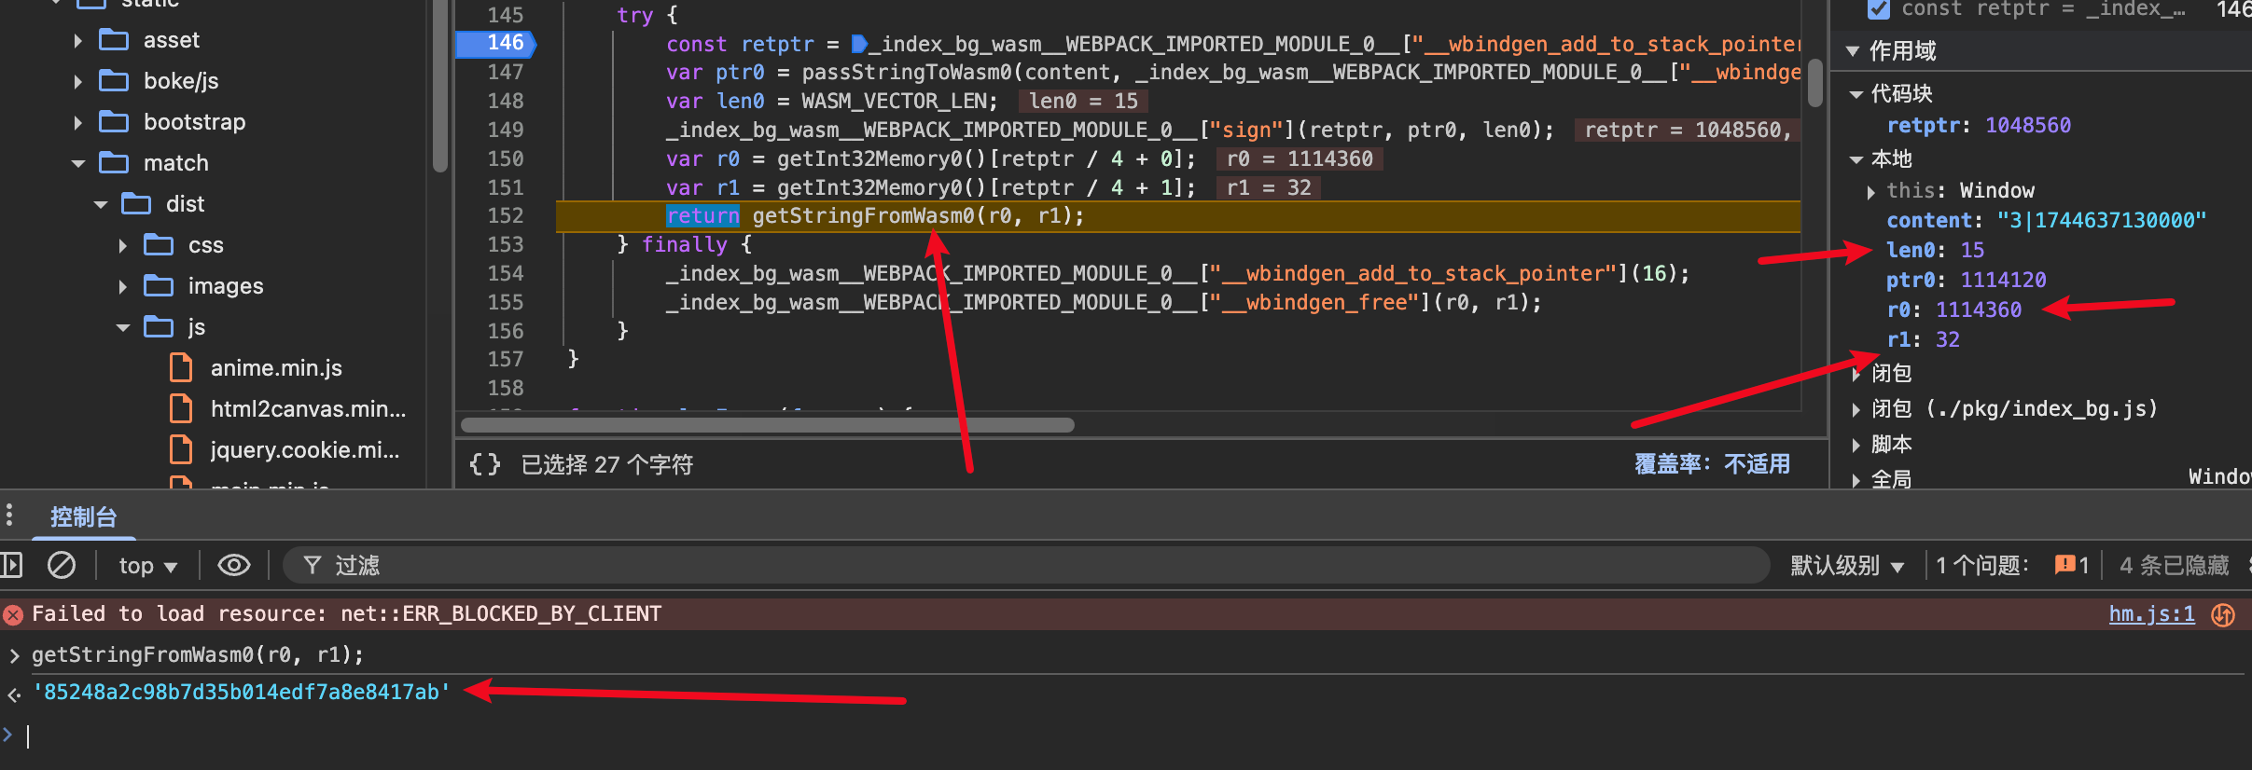Click the issue warning badge icon

(2064, 565)
